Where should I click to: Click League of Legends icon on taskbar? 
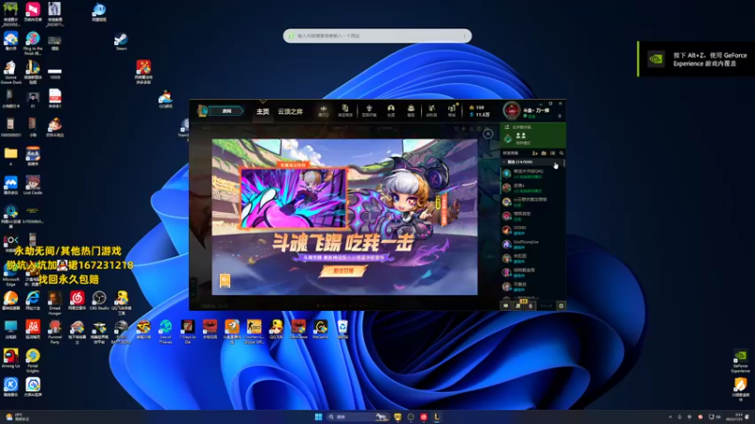[x=437, y=416]
